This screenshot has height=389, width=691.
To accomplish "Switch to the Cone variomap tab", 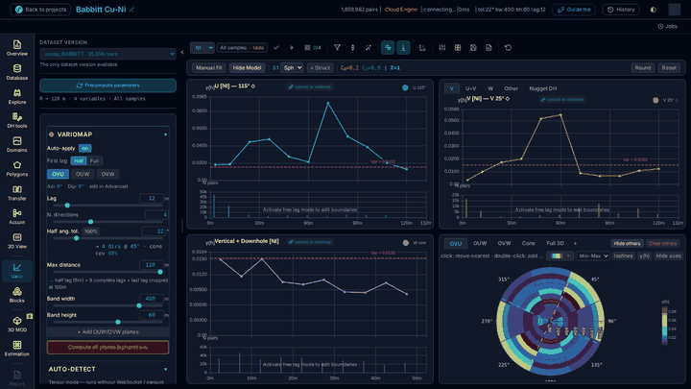I will (x=529, y=243).
